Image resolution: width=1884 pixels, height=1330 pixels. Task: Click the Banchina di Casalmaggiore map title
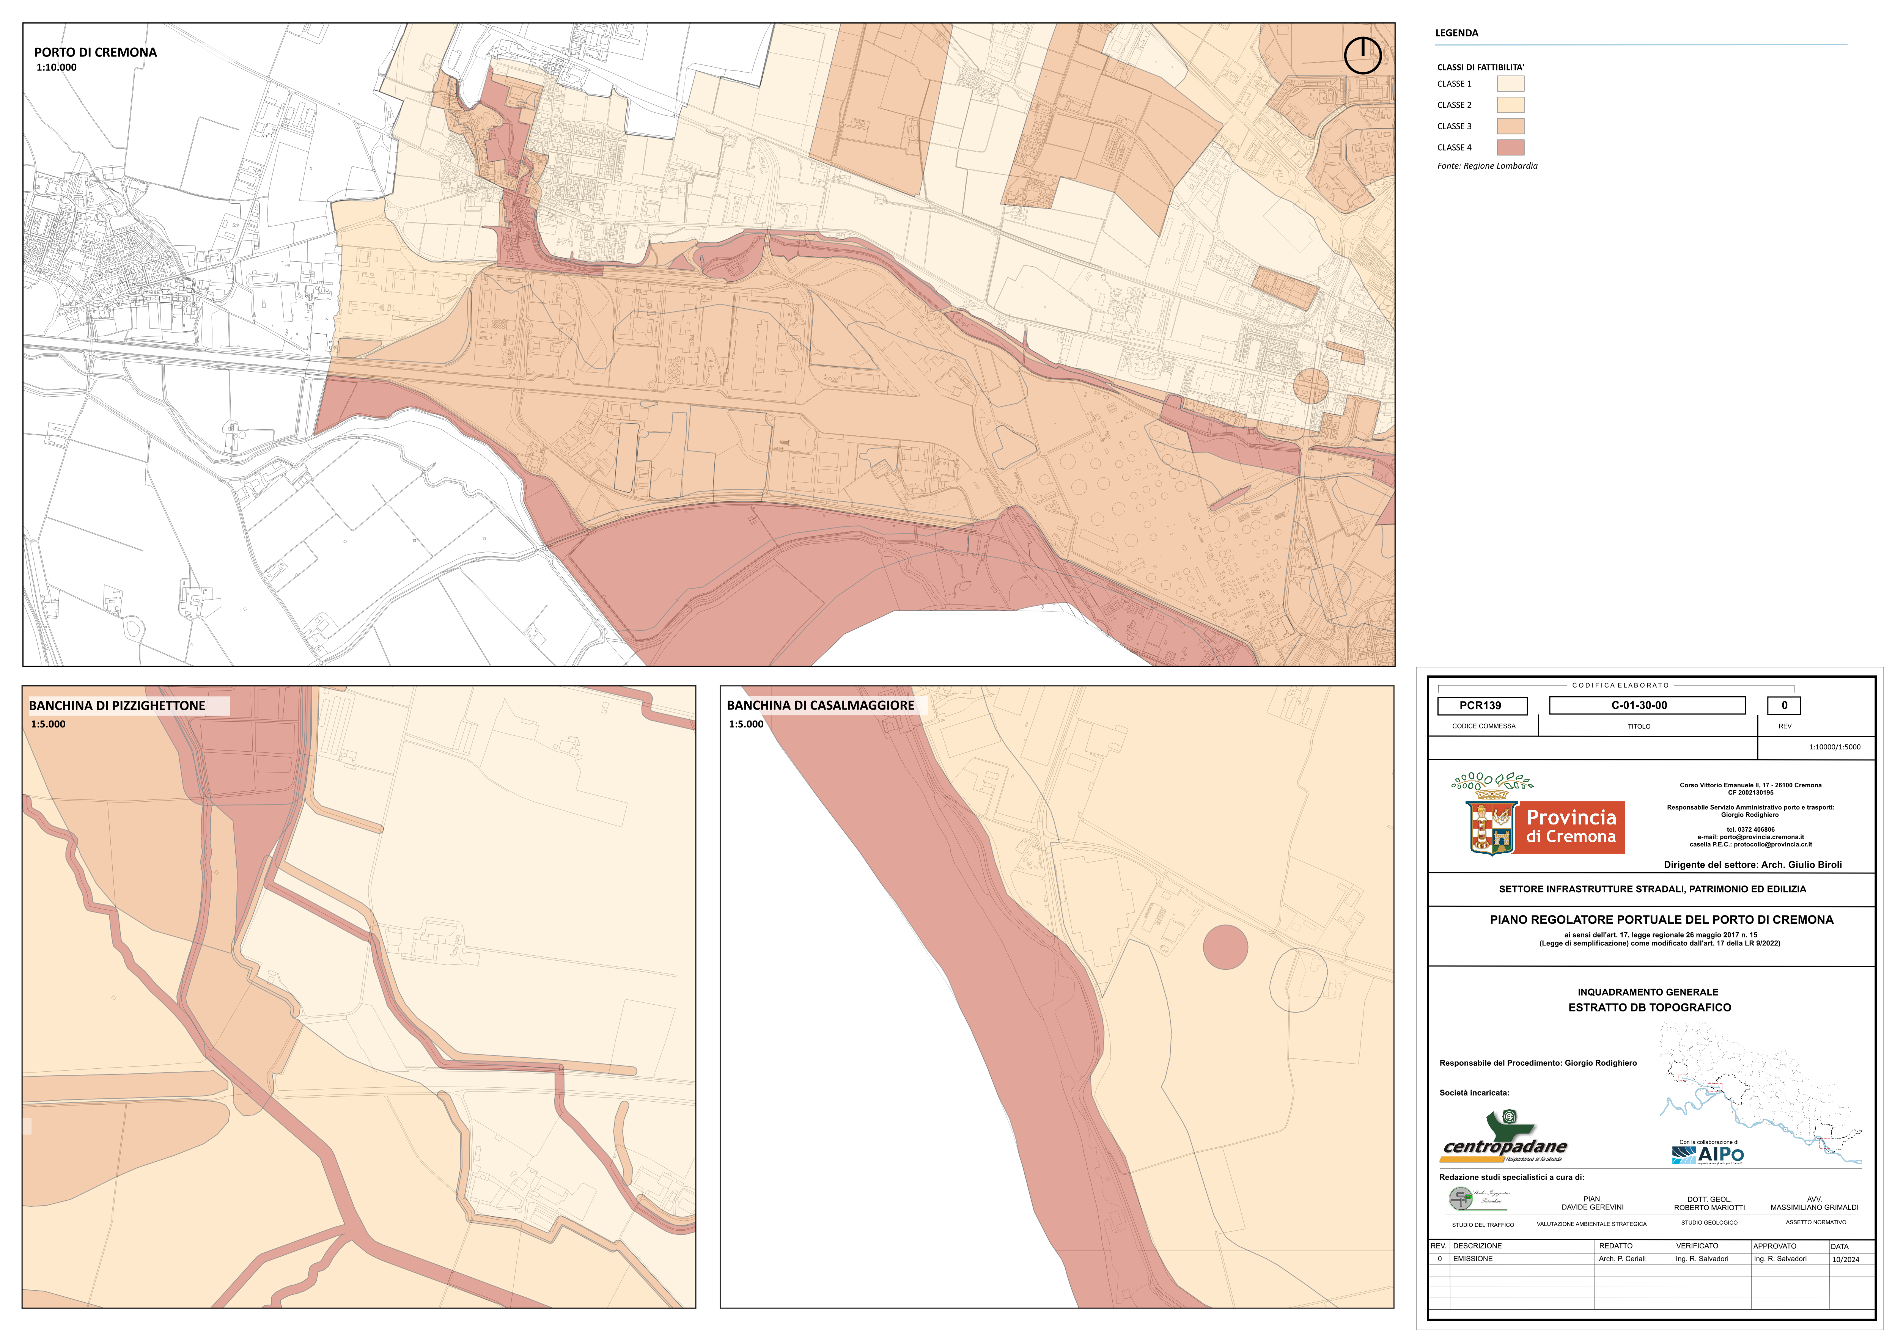click(x=820, y=706)
